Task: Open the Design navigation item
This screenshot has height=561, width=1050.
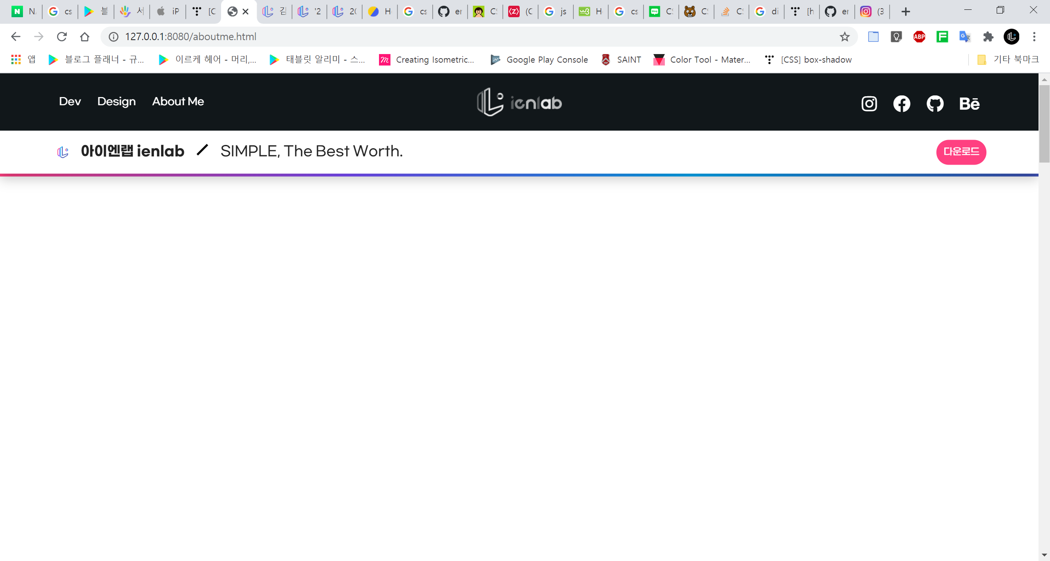Action: tap(116, 102)
